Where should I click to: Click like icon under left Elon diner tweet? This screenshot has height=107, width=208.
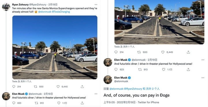point(59,103)
